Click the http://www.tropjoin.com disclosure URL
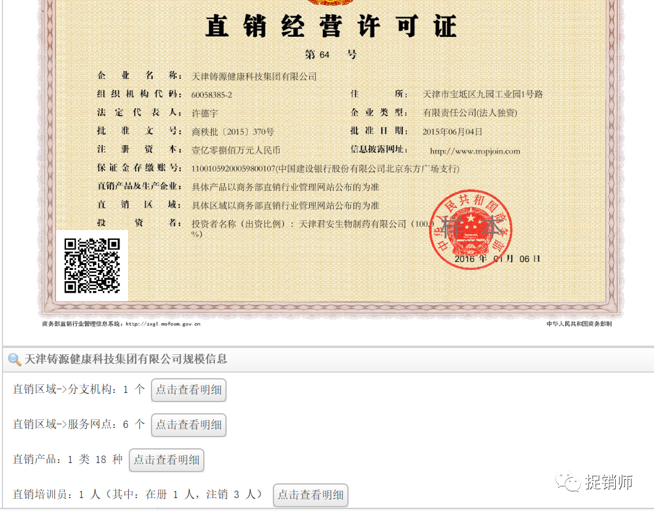Image resolution: width=654 pixels, height=511 pixels. pyautogui.click(x=475, y=151)
